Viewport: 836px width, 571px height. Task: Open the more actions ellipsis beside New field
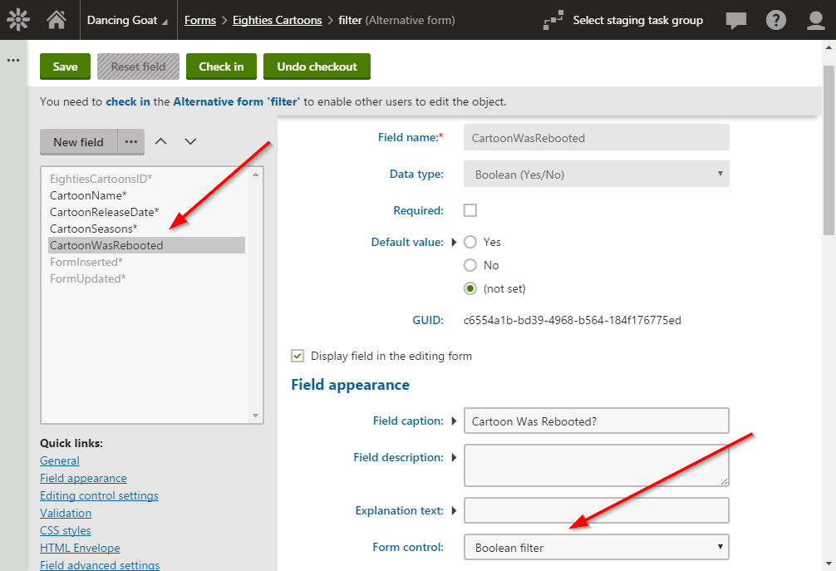130,141
